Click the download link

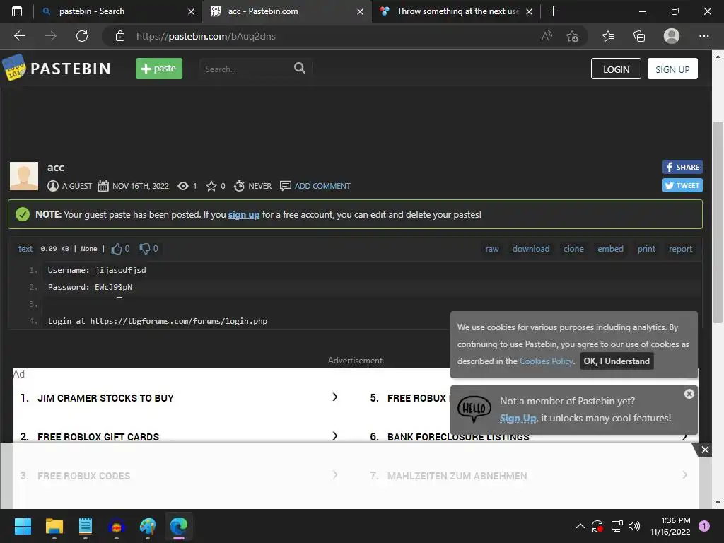pos(531,249)
